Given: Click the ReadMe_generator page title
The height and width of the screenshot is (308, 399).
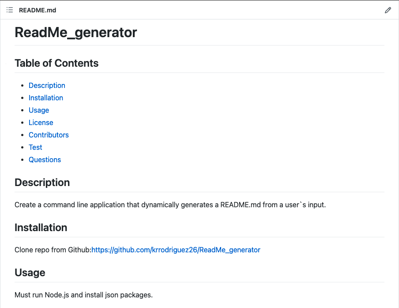Looking at the screenshot, I should [75, 32].
